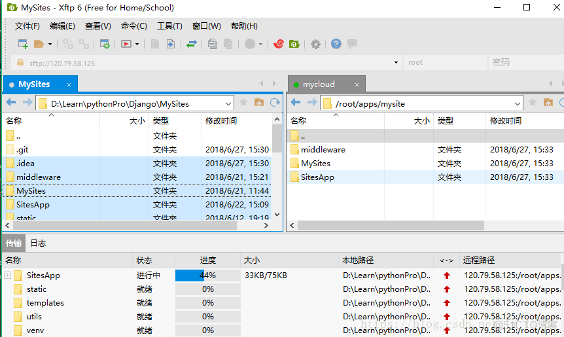Viewport: 564px width, 337px height.
Task: Open Options with the gear toolbar icon
Action: coord(315,44)
